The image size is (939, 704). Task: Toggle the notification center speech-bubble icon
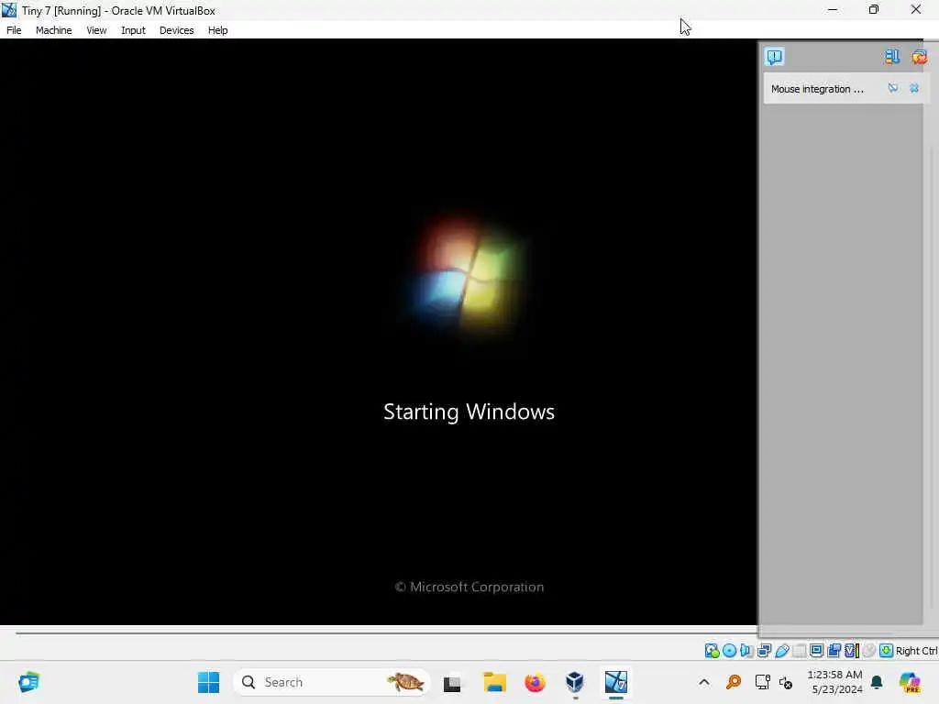pos(774,57)
